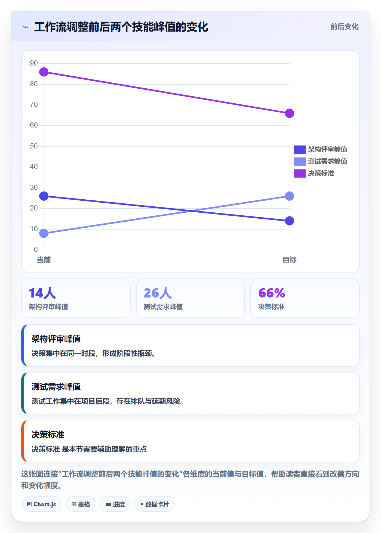Click the y-axis value 90
Screen dimensions: 381x533
pyautogui.click(x=34, y=63)
